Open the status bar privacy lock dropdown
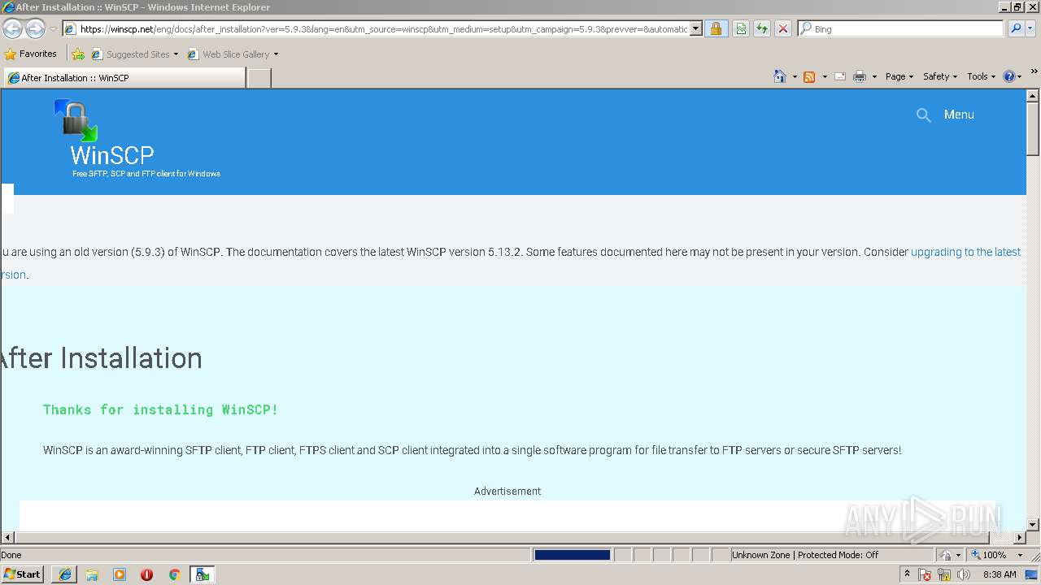The height and width of the screenshot is (585, 1041). point(951,555)
